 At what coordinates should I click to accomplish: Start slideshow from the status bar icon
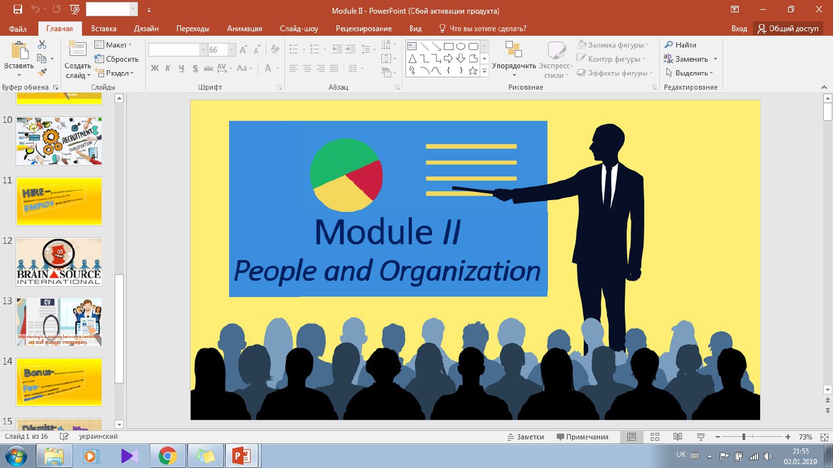pyautogui.click(x=701, y=437)
